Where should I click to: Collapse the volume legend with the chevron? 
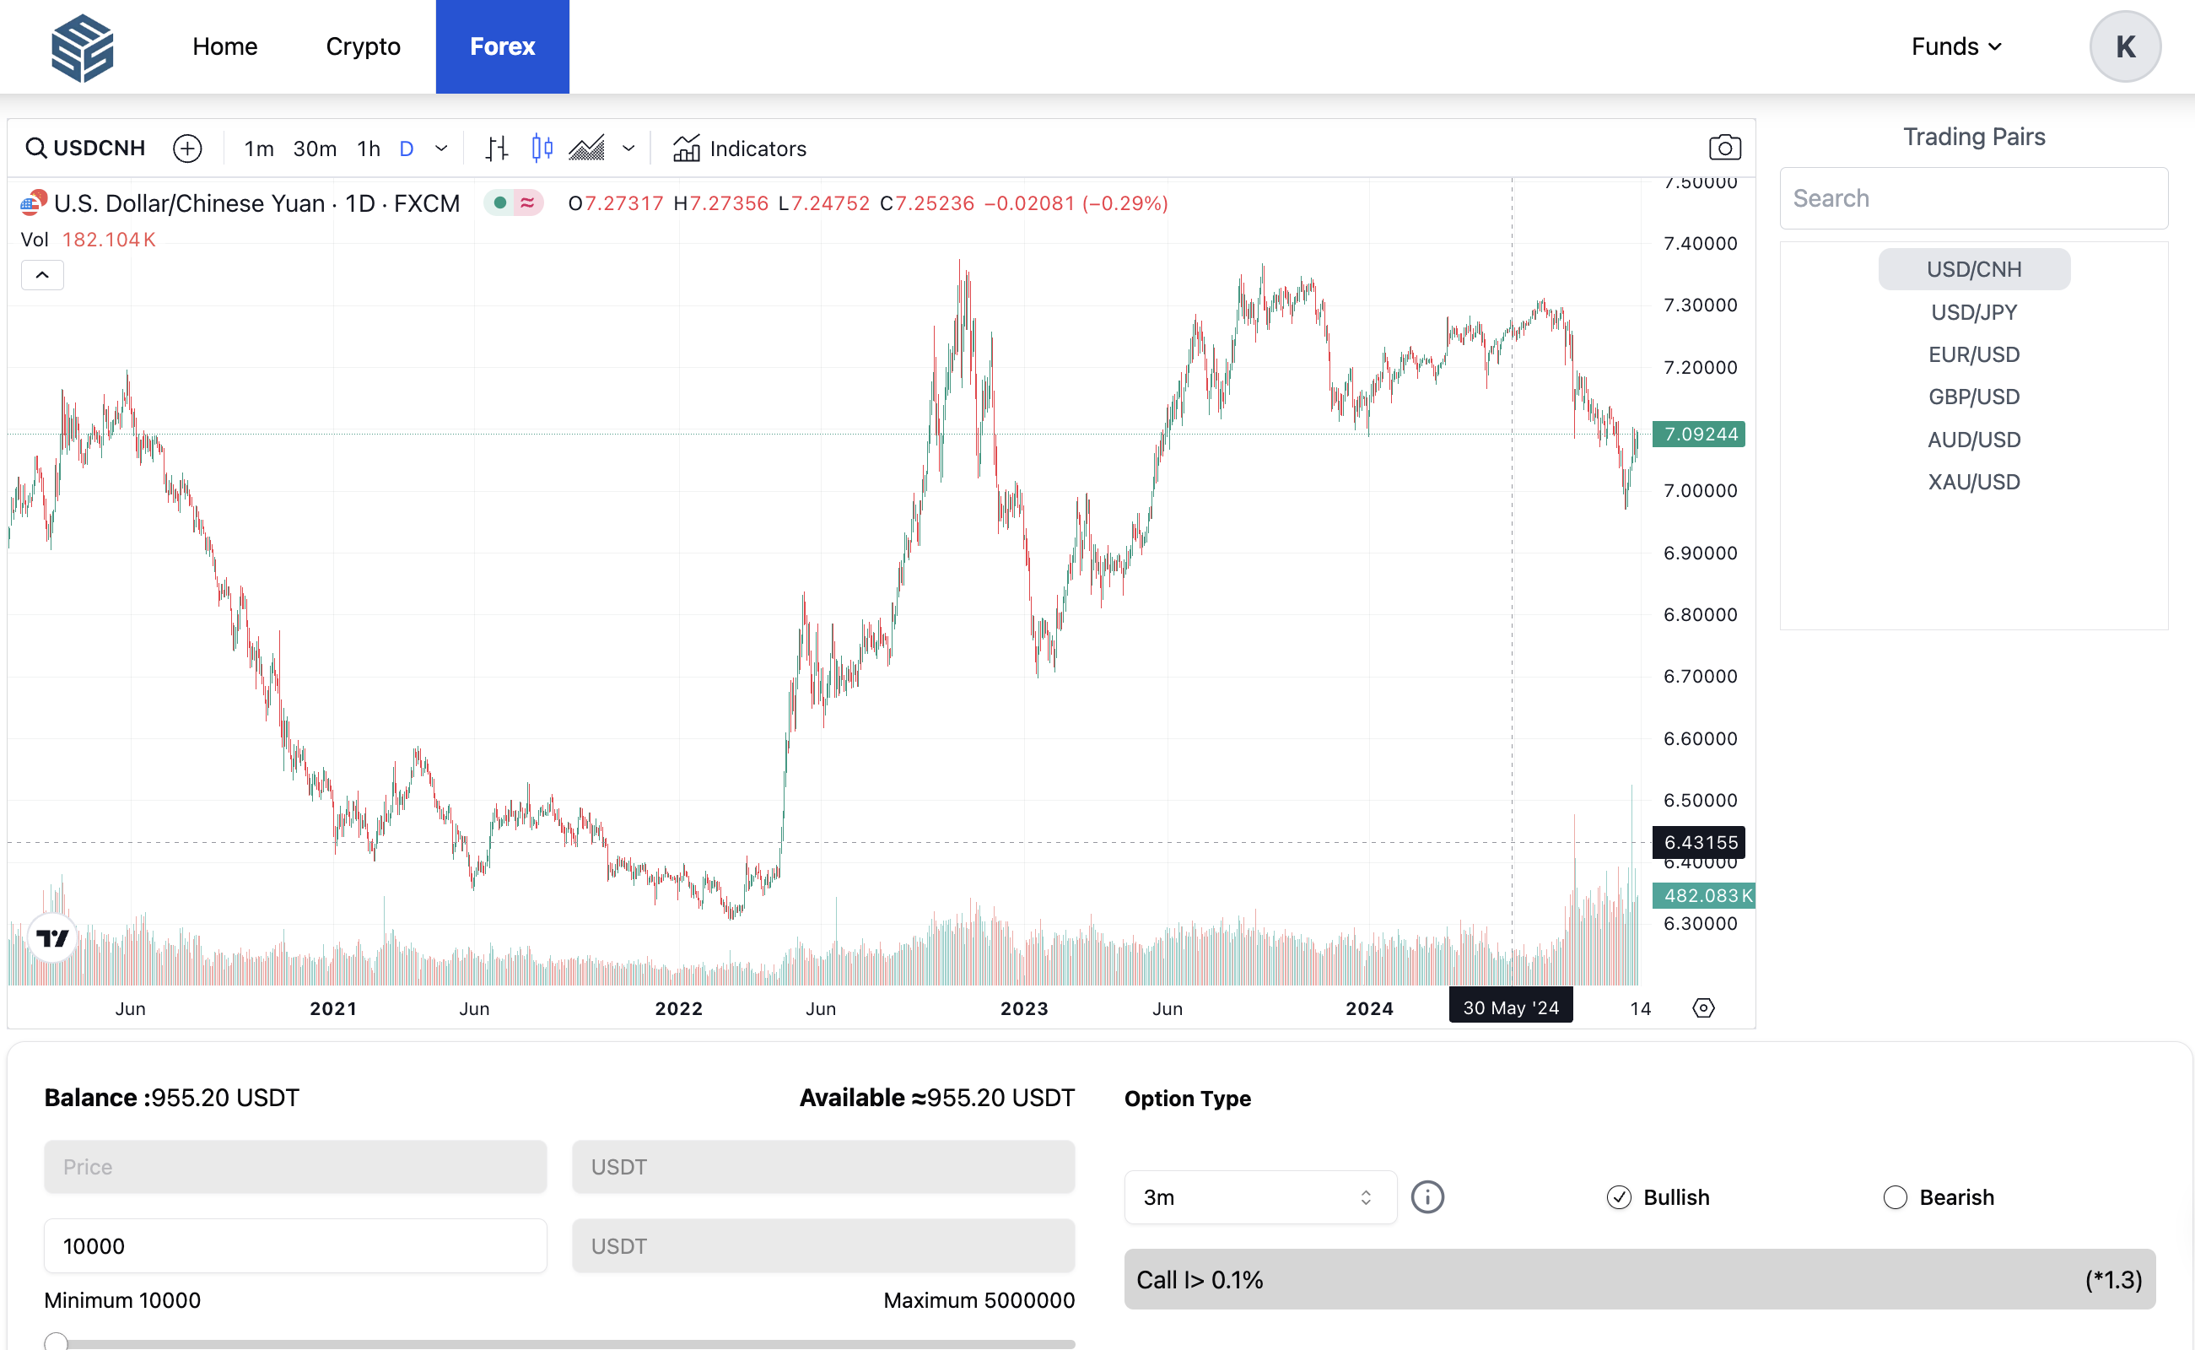point(41,275)
